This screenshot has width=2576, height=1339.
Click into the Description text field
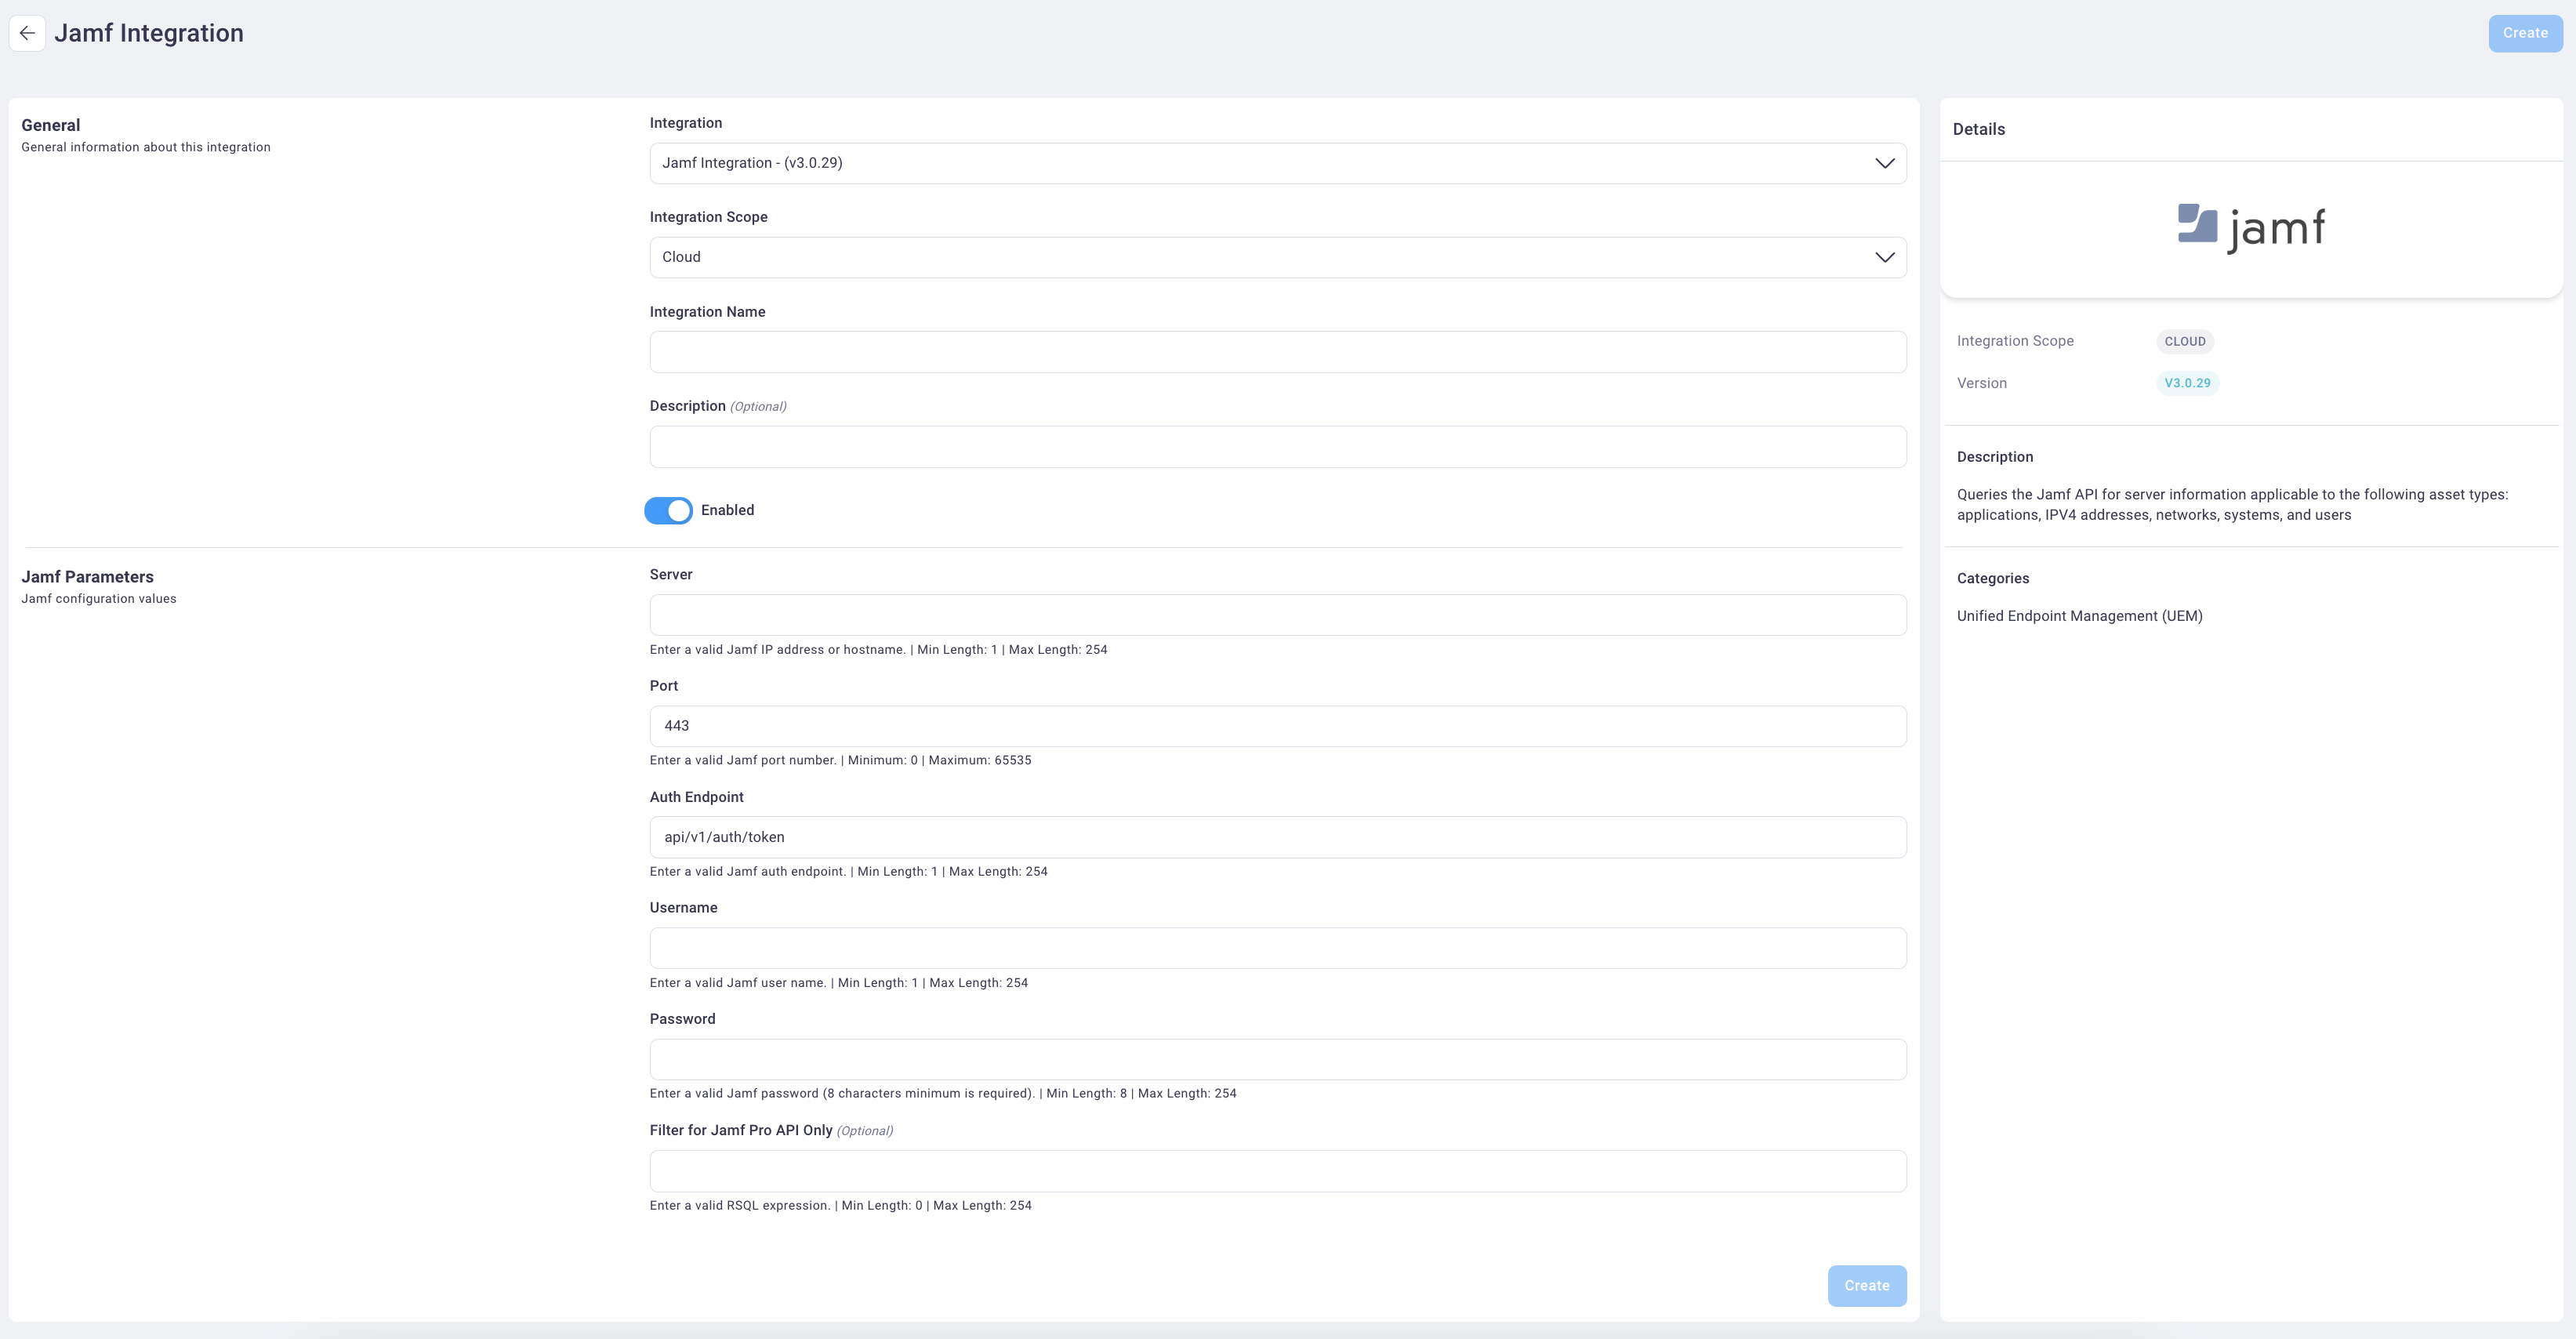point(1277,447)
